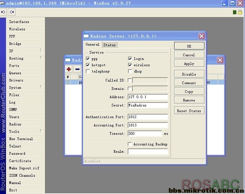Check the Accounting Backup option

[x=130, y=144]
